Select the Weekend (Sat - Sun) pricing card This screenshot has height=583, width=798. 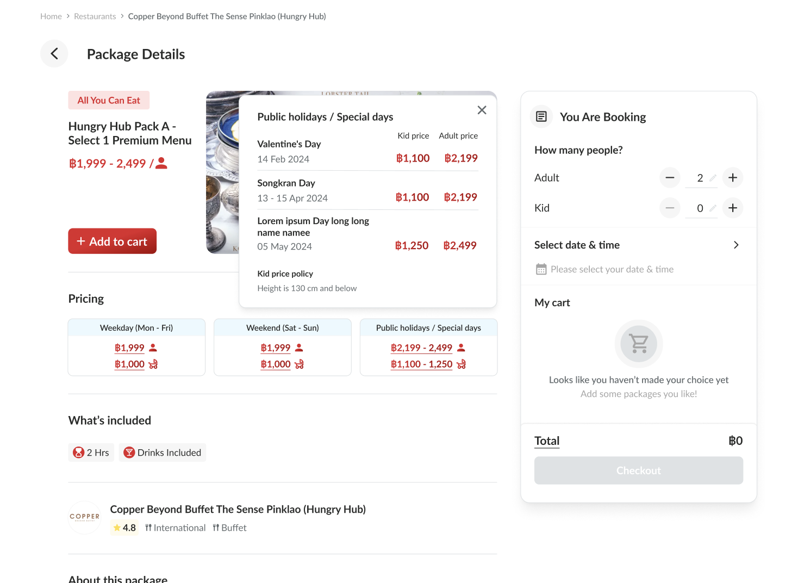(x=282, y=347)
